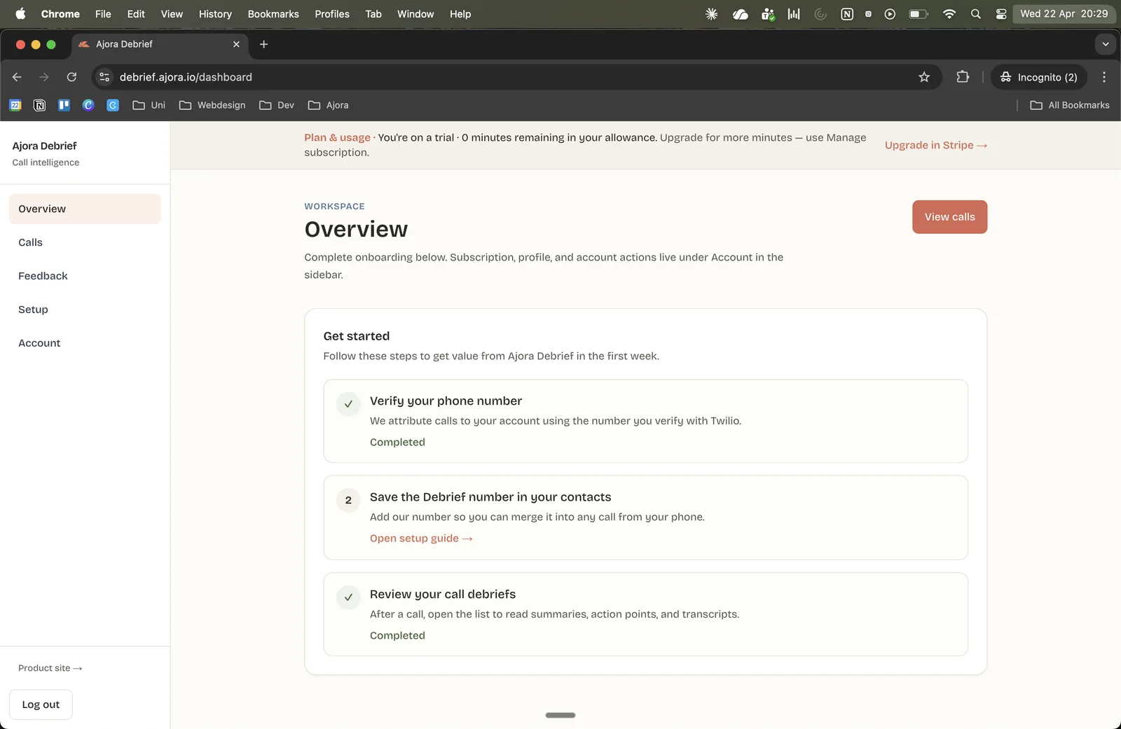Image resolution: width=1121 pixels, height=729 pixels.
Task: Click the battery status icon
Action: click(x=919, y=14)
